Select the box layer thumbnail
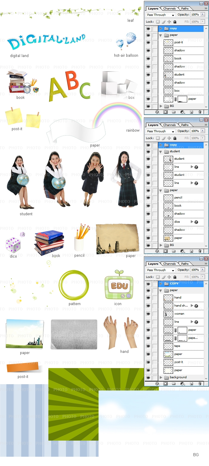The width and height of the screenshot is (209, 466). click(x=168, y=91)
